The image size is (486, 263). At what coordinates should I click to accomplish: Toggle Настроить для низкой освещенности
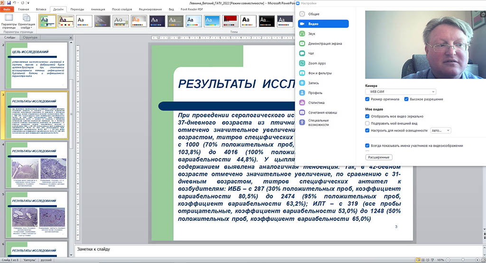coord(367,131)
